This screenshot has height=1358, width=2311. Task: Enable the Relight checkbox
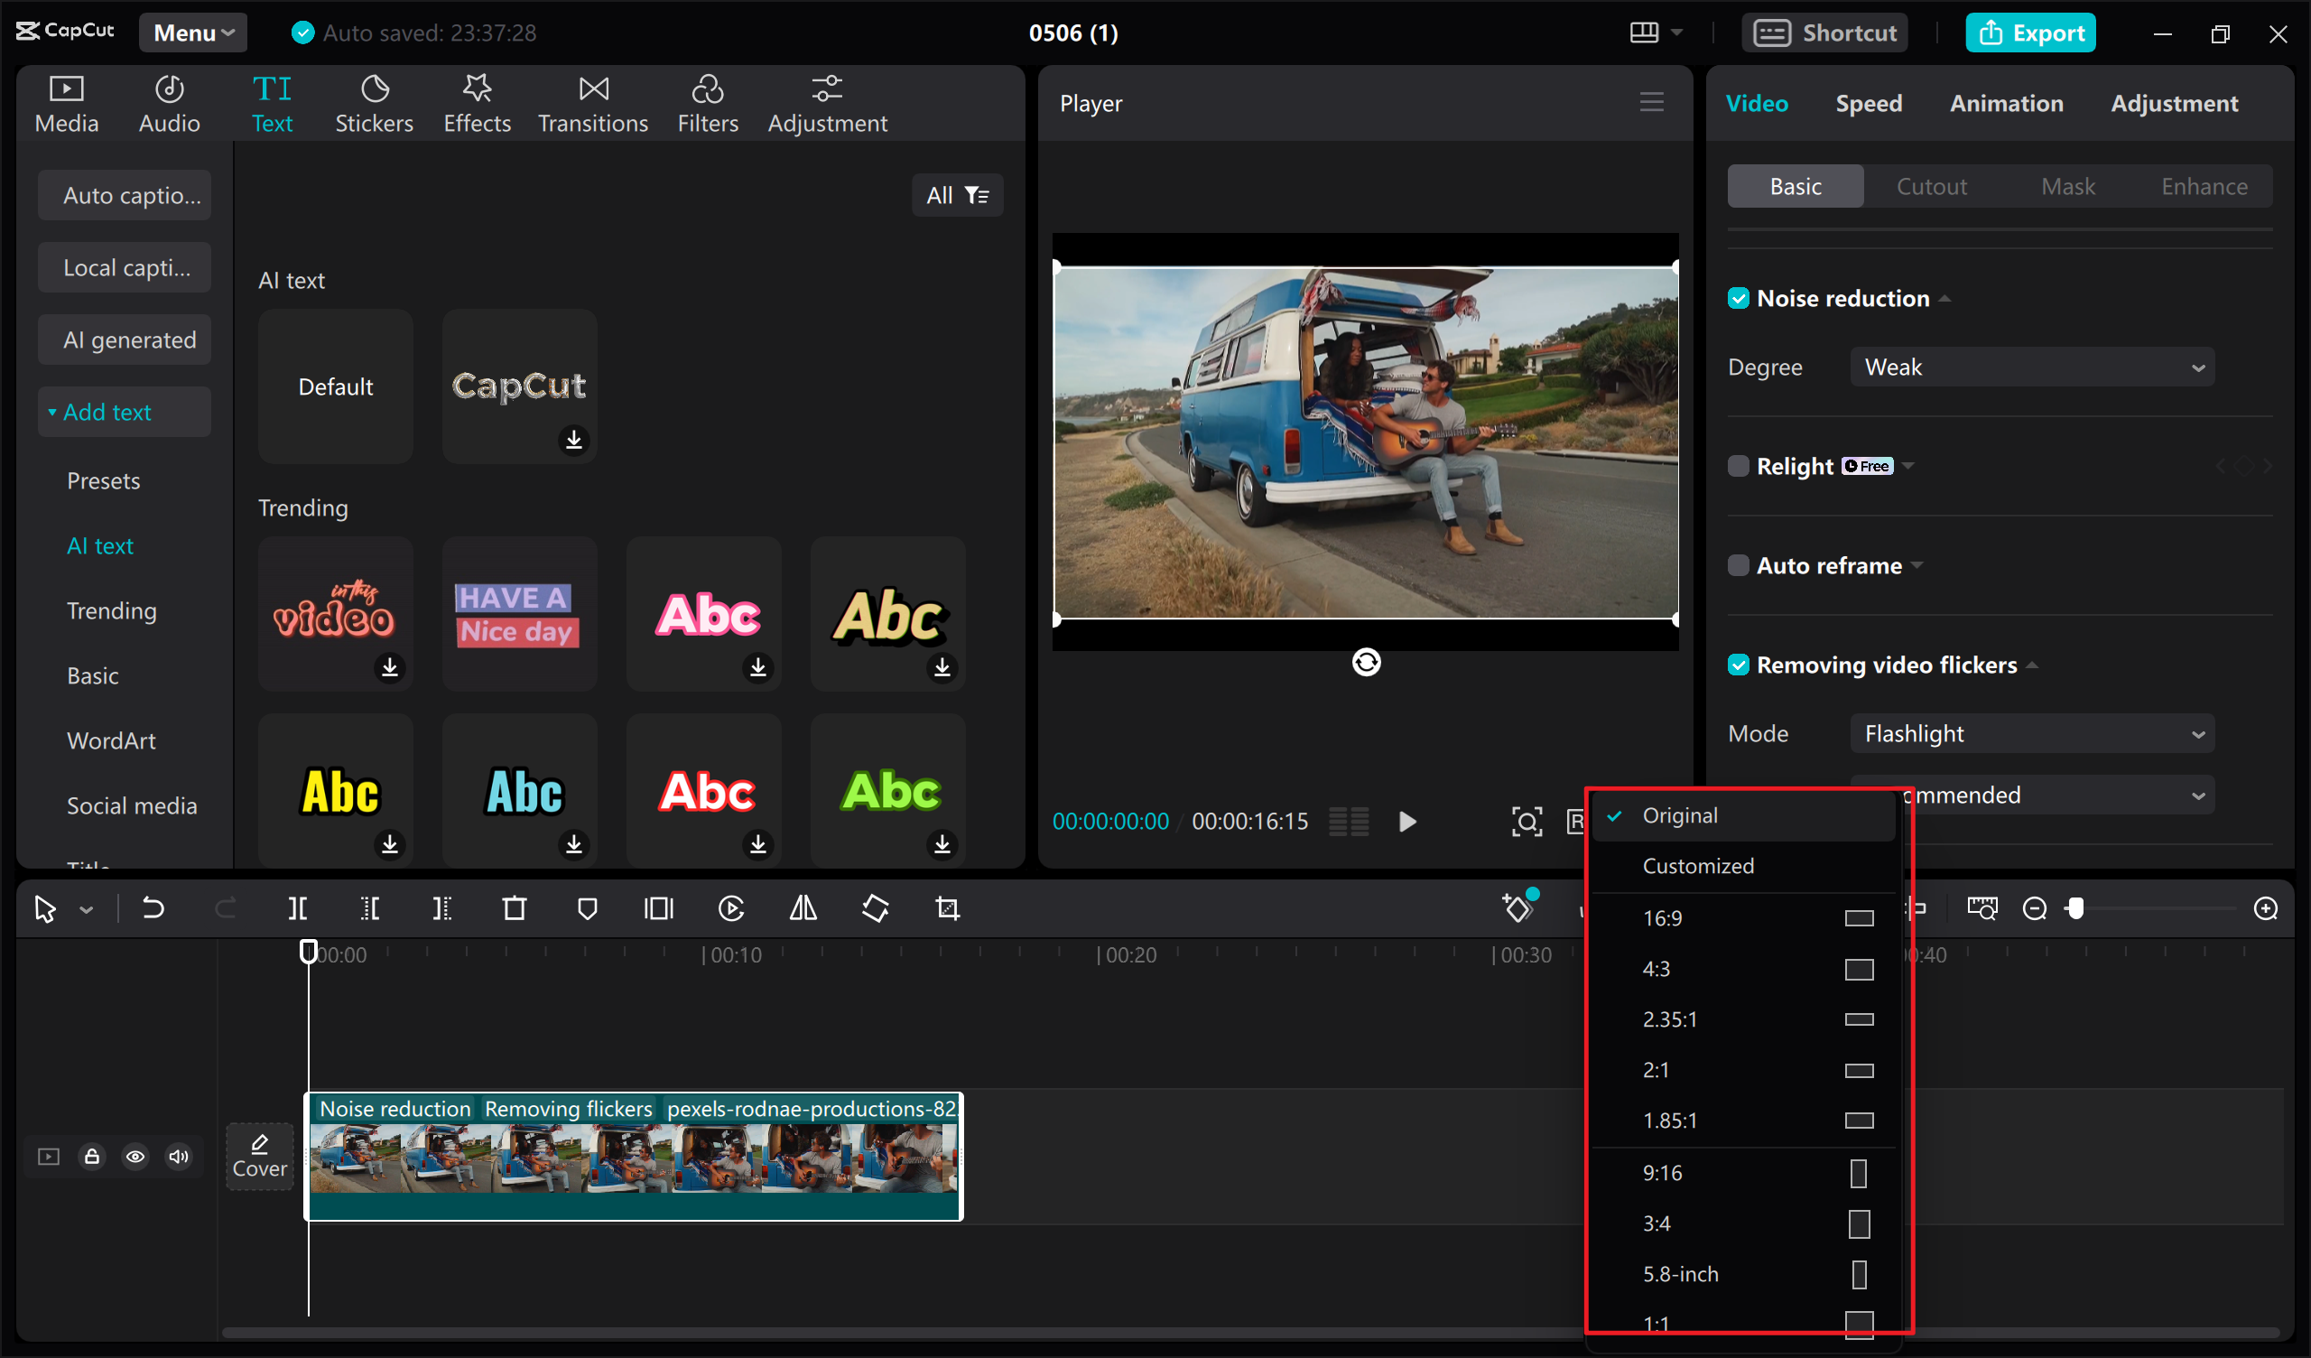click(x=1738, y=465)
